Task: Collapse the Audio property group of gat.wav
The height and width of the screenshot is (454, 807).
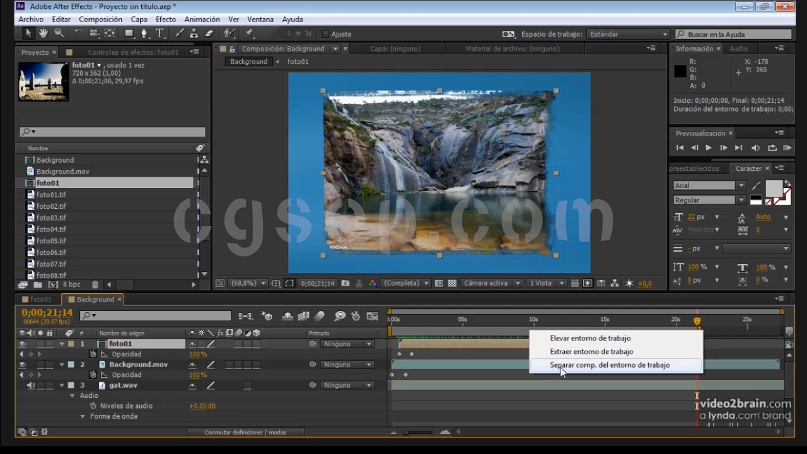Action: click(x=73, y=396)
